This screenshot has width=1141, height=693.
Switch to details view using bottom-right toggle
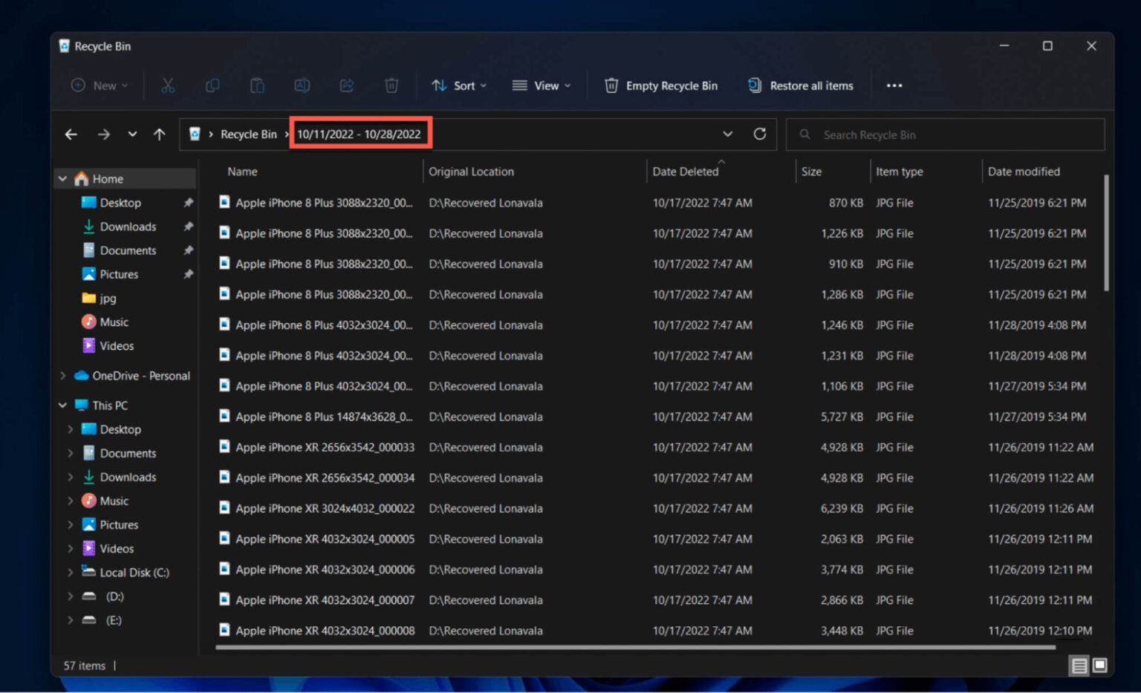pos(1079,666)
